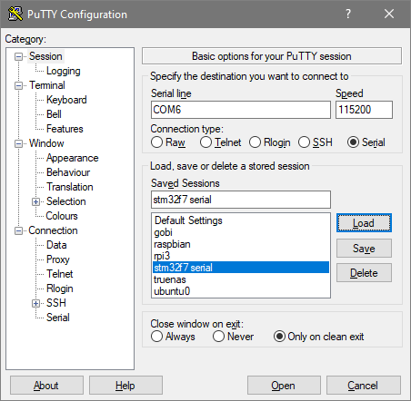Collapse the Terminal category node

(19, 85)
